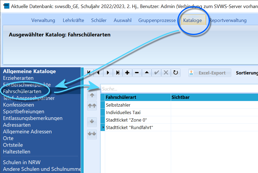The image size is (258, 173).
Task: Select Adressarten catalog
Action: pyautogui.click(x=17, y=125)
